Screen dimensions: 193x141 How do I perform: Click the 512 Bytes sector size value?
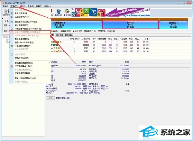tap(125, 78)
